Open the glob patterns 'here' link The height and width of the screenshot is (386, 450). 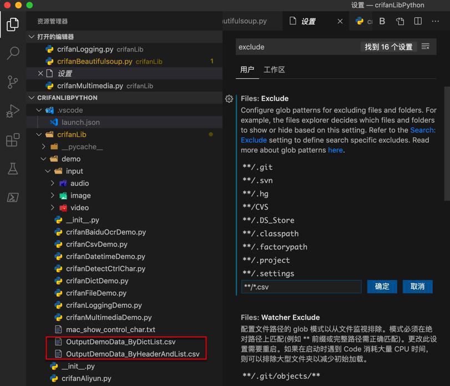[335, 150]
